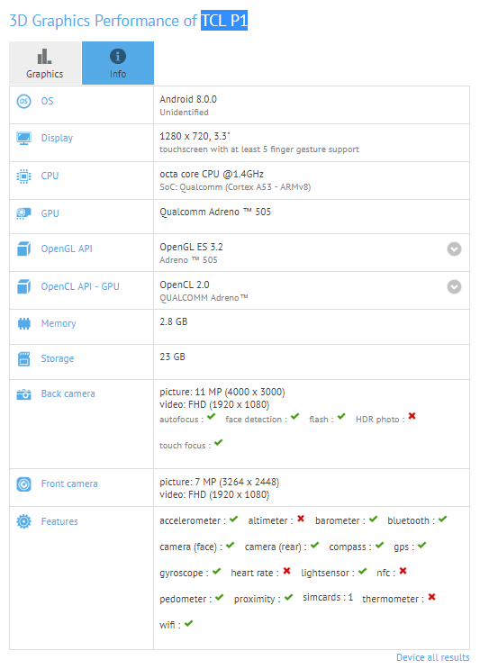The width and height of the screenshot is (480, 669).
Task: Select the Info tab
Action: tap(118, 63)
